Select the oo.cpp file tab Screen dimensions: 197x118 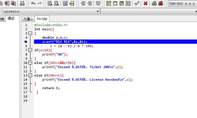click(42, 19)
